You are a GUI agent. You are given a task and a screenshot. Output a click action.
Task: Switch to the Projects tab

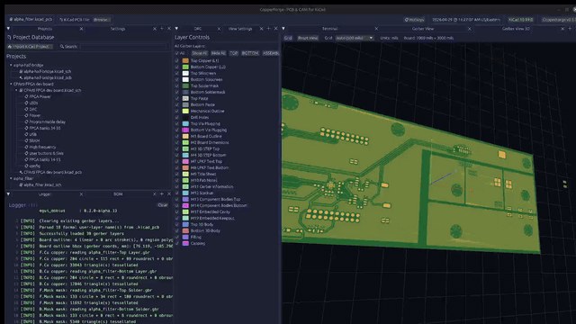[x=44, y=29]
